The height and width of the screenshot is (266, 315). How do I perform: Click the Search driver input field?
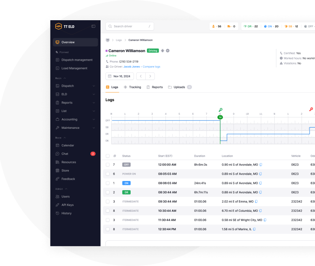tap(130, 26)
